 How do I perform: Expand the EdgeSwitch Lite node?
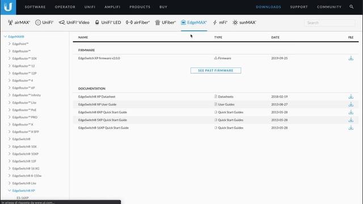(x=10, y=183)
